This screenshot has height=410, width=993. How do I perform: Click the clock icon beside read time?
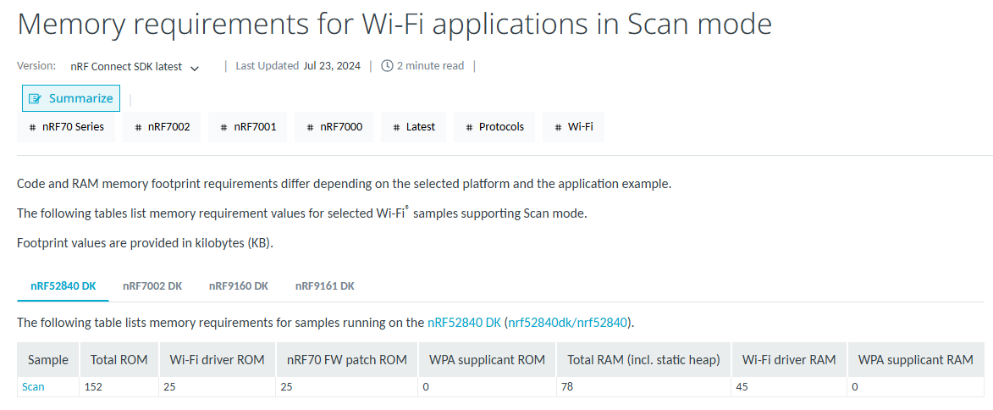click(x=387, y=66)
